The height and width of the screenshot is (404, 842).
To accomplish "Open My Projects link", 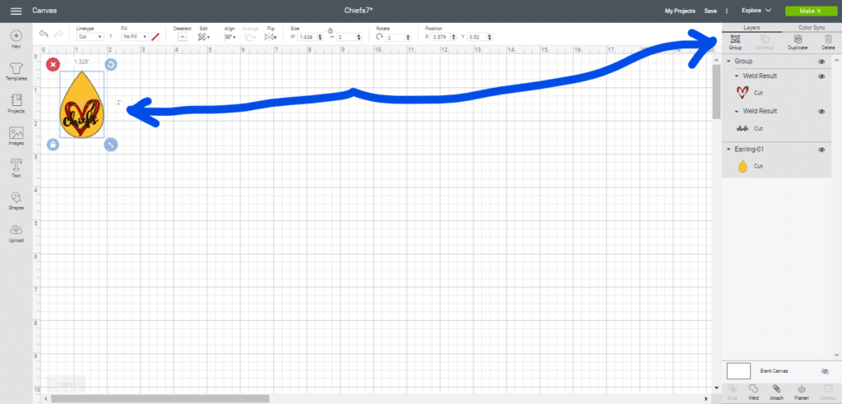I will click(680, 11).
